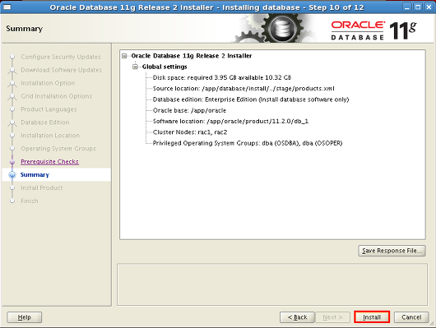Click the window resize grip corner
The image size is (436, 328).
pos(432,323)
